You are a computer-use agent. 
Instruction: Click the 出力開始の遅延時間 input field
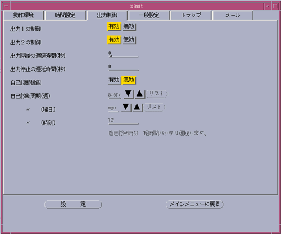[x=124, y=54]
